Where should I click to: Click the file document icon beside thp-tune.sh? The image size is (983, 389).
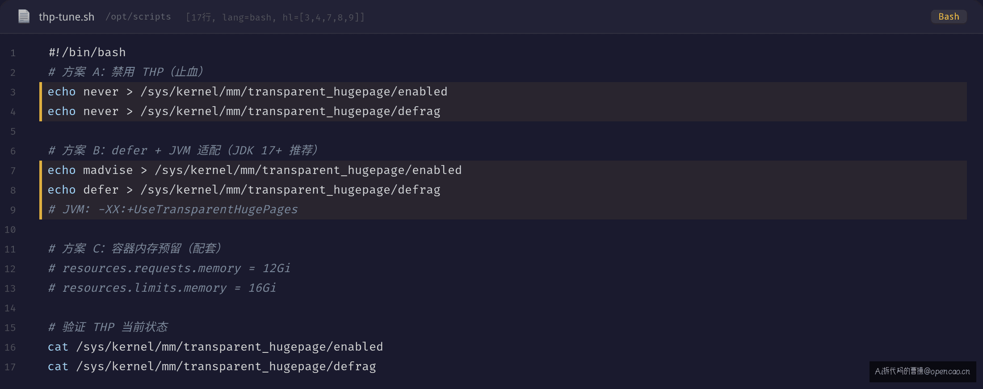coord(24,17)
